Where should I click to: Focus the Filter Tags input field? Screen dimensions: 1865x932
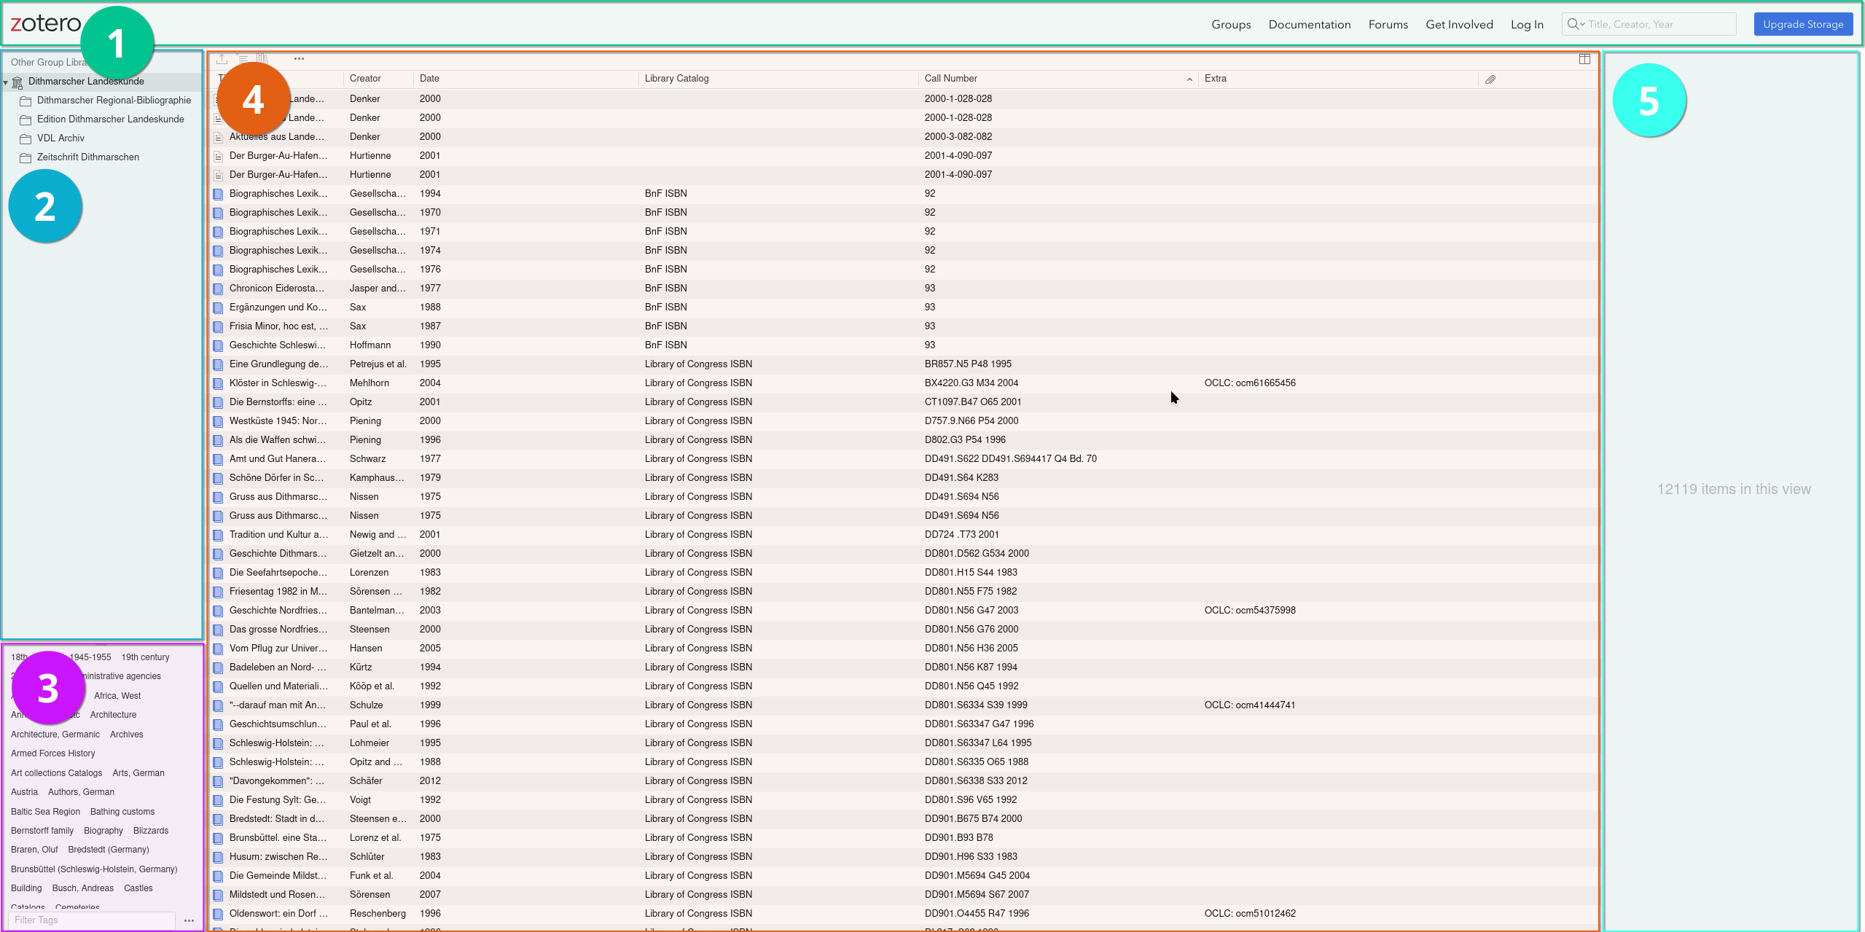(92, 920)
